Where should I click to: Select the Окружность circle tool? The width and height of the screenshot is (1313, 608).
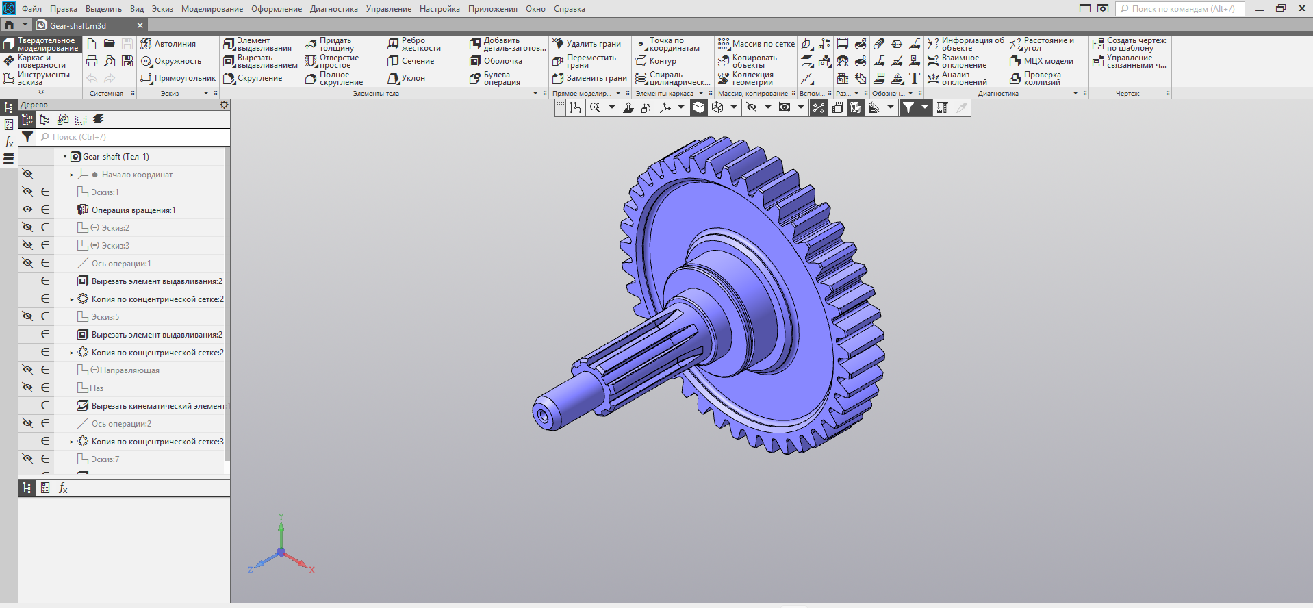(171, 61)
